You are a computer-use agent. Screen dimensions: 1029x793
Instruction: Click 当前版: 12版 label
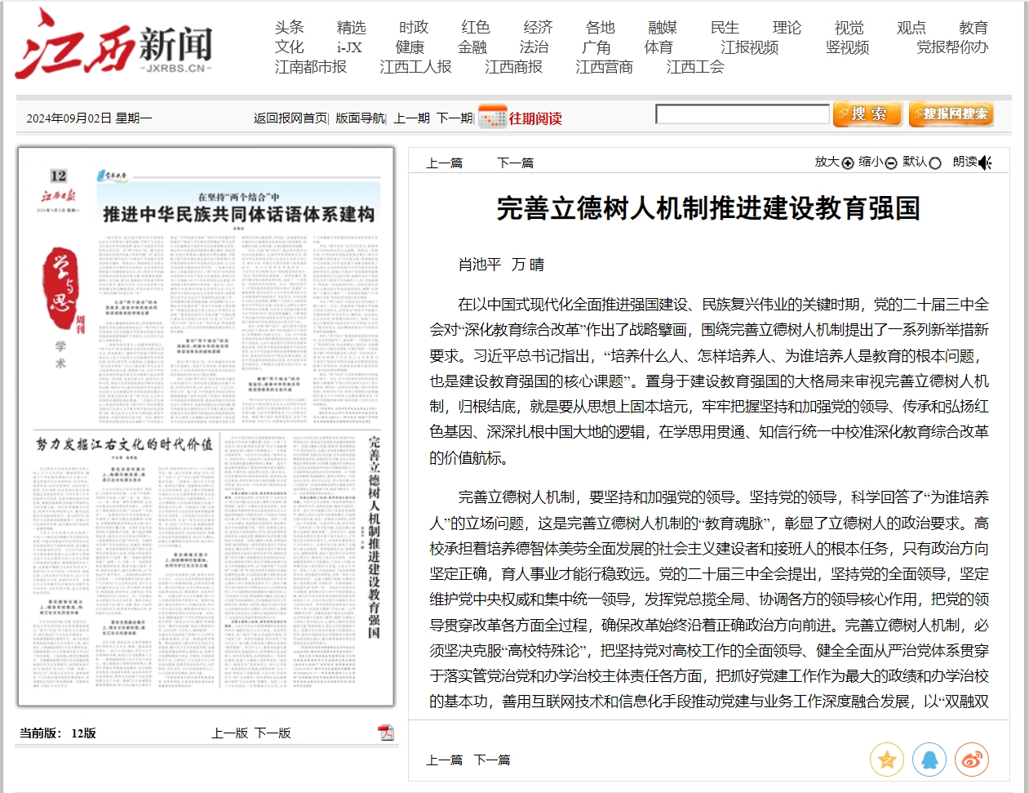[58, 733]
